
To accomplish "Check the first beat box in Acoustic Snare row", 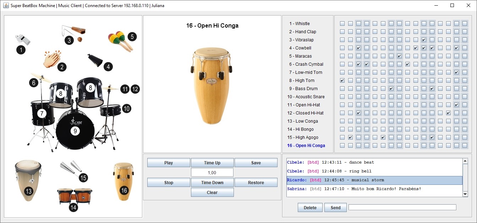I will [x=342, y=97].
